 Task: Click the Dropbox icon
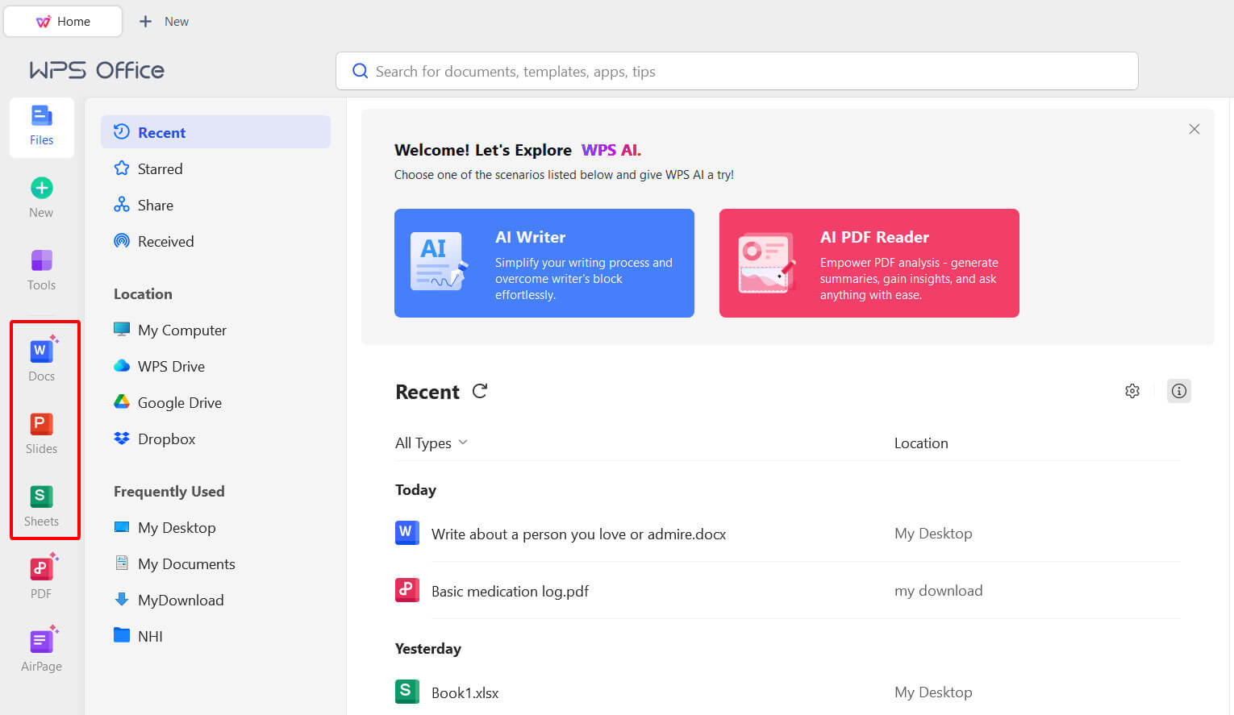(x=122, y=439)
